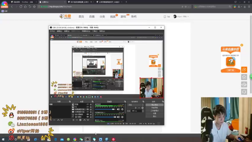Click the 开始录制 start recording button
The width and height of the screenshot is (252, 142).
[155, 108]
